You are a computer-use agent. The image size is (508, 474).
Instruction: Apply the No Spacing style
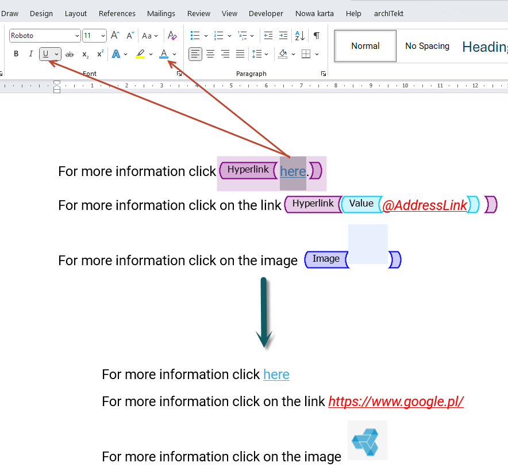click(427, 46)
